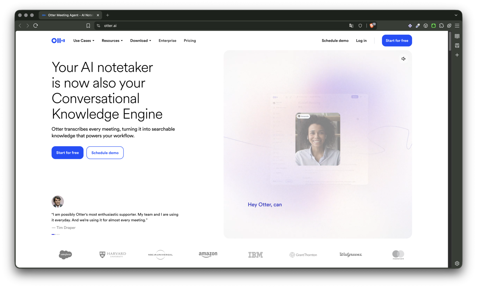Unmute the hero video sound icon

[403, 59]
